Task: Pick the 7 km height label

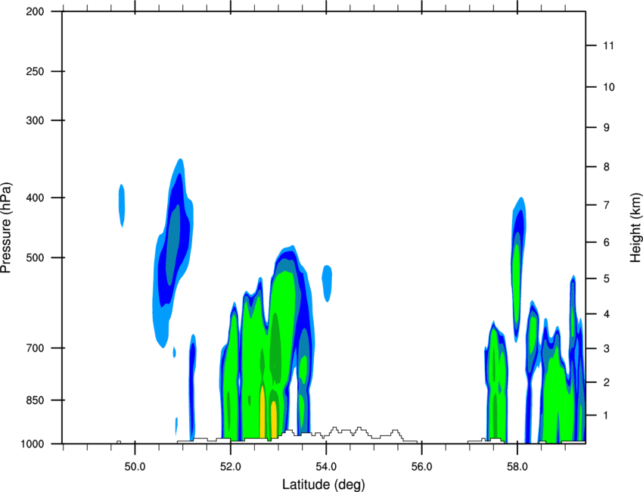Action: coord(607,205)
